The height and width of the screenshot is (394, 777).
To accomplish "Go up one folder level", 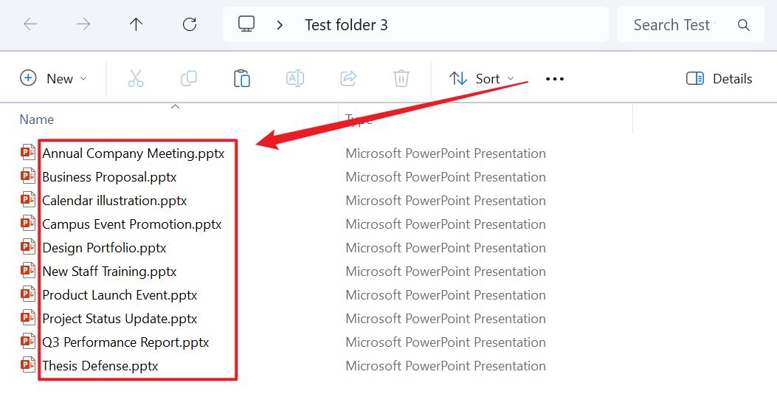I will point(136,24).
